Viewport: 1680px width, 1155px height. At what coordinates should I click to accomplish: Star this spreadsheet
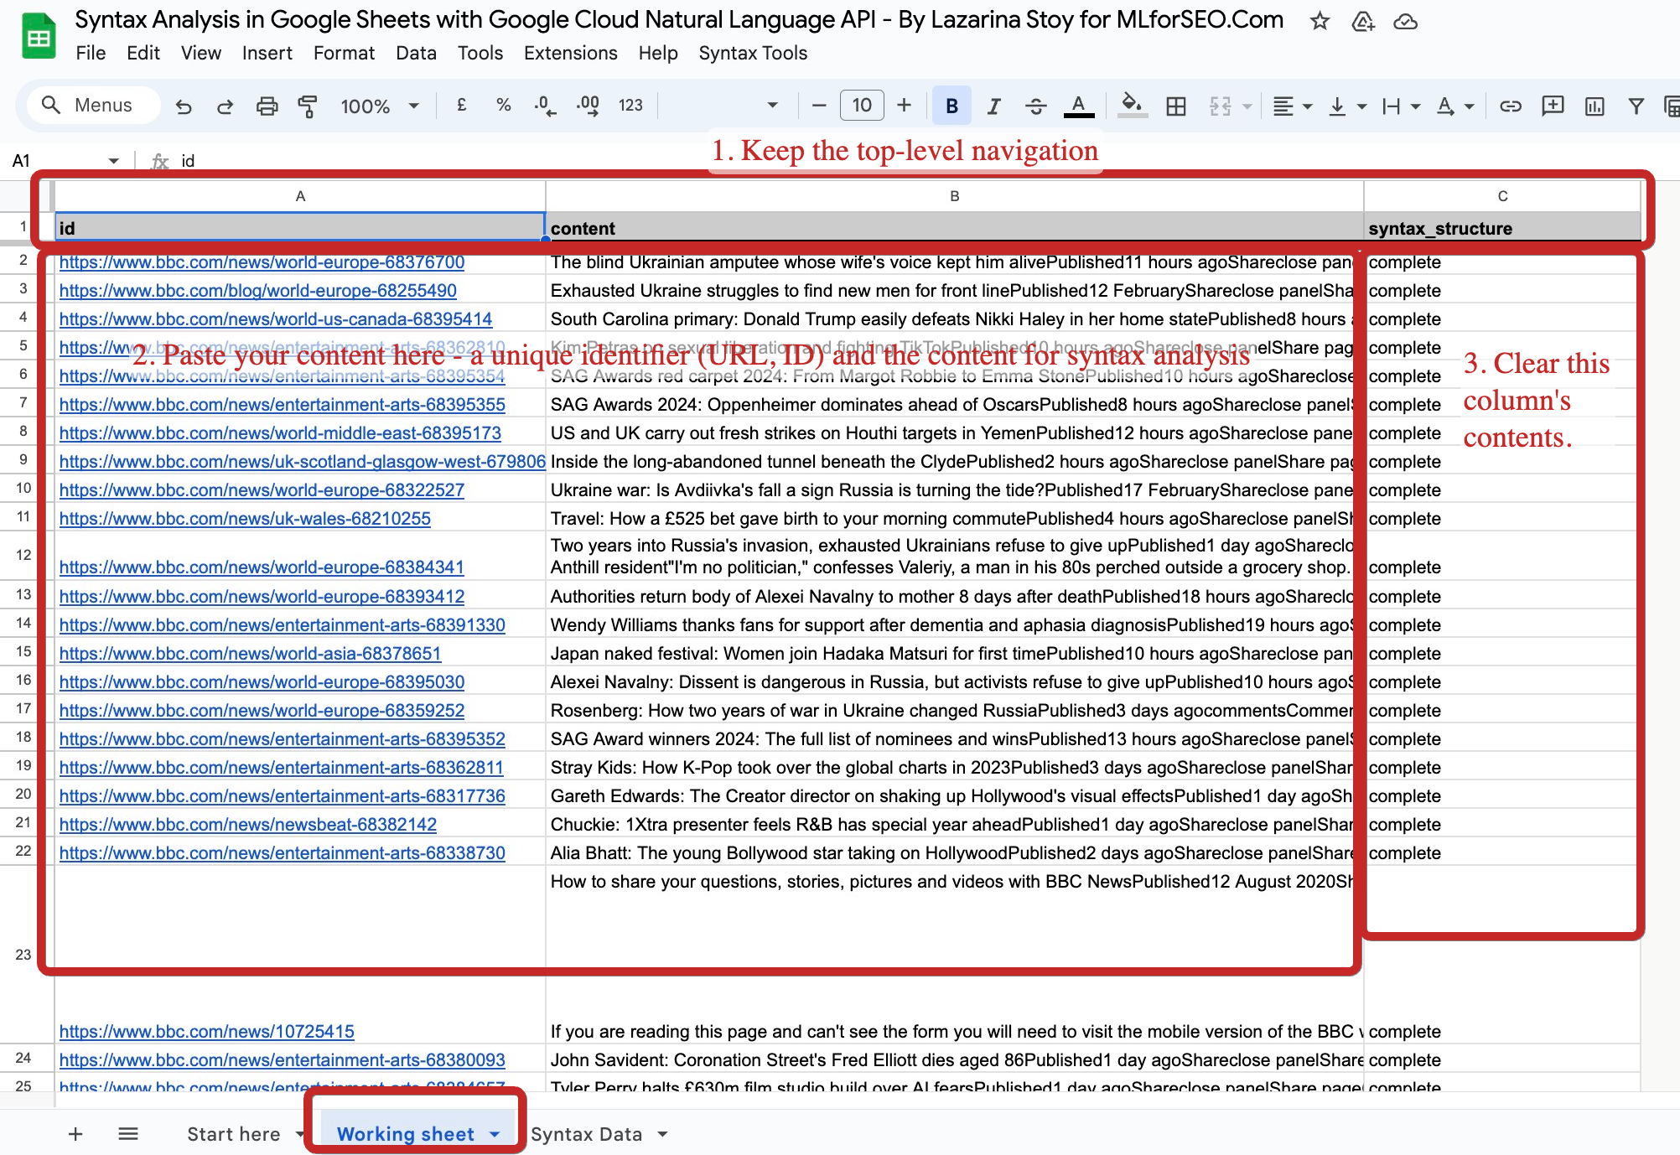click(x=1320, y=21)
